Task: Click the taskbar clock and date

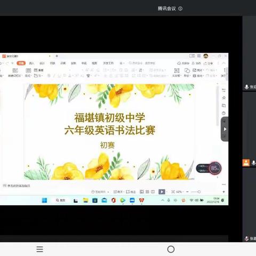Action: click(x=213, y=201)
